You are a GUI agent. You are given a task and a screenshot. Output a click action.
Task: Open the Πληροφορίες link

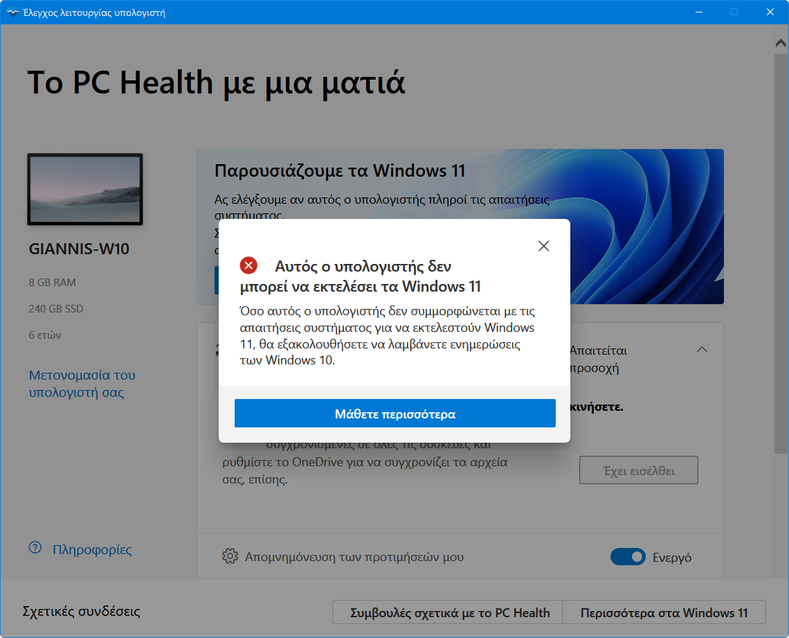(92, 549)
